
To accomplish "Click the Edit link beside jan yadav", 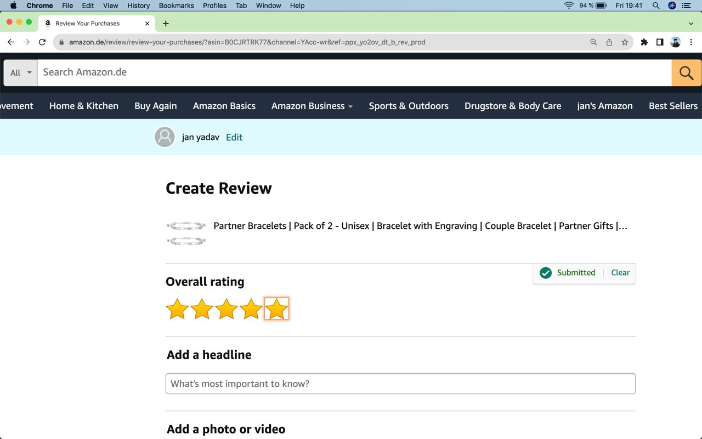I will point(234,137).
